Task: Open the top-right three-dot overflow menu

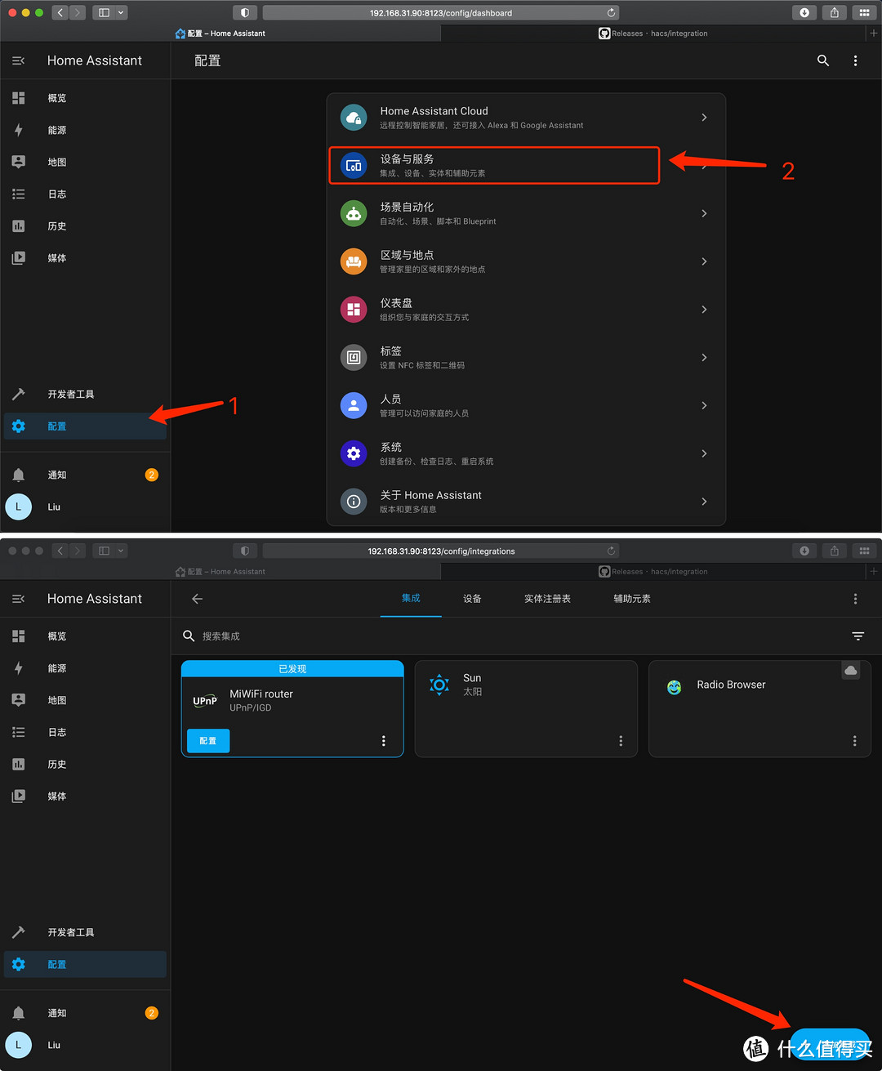Action: [855, 60]
